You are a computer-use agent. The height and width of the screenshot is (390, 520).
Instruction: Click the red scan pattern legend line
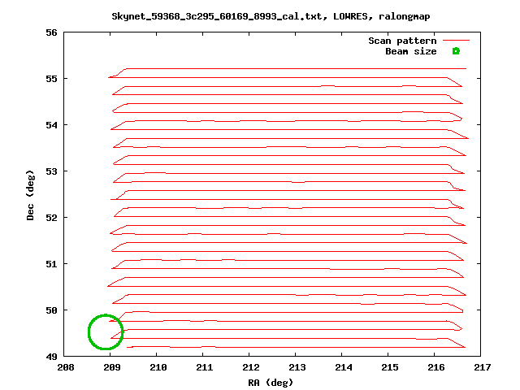click(x=456, y=41)
